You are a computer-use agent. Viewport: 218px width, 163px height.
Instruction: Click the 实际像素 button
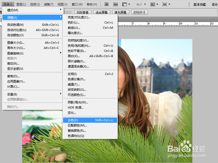click(83, 12)
